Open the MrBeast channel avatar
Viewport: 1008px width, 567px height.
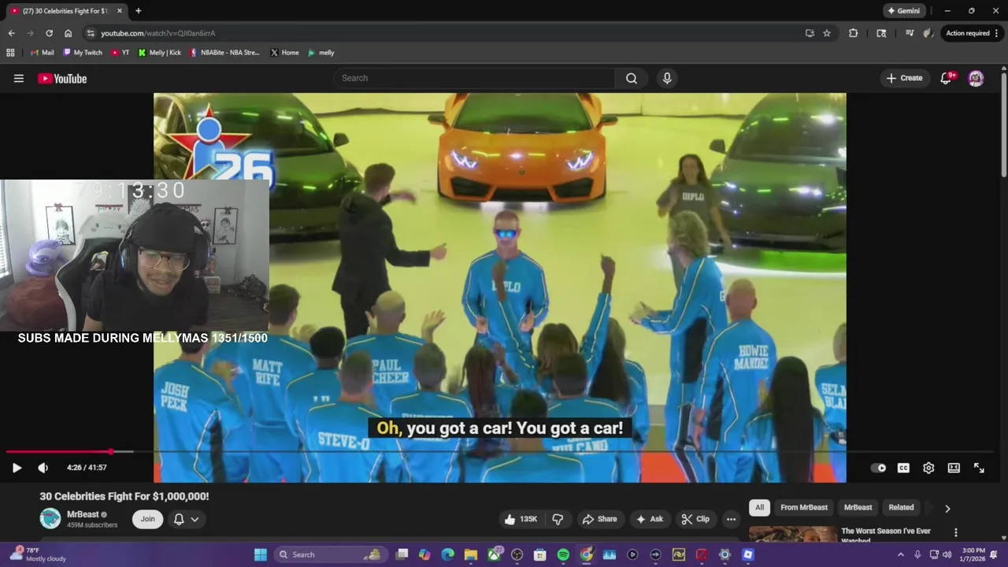point(50,518)
